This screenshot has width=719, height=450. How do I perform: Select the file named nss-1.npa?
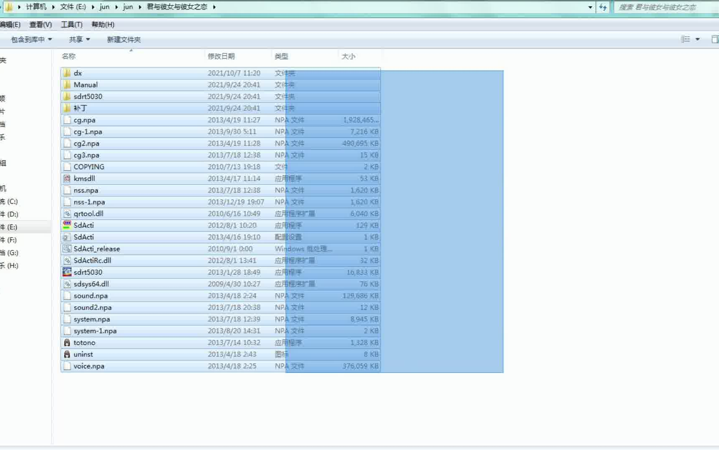click(x=89, y=202)
